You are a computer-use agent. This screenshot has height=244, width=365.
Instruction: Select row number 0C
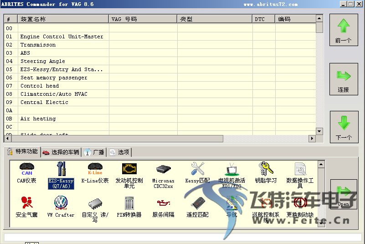[160, 127]
